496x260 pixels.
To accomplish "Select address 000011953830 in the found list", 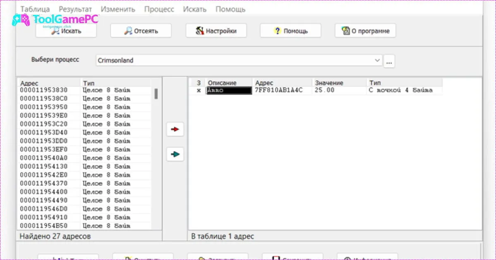I will (44, 90).
